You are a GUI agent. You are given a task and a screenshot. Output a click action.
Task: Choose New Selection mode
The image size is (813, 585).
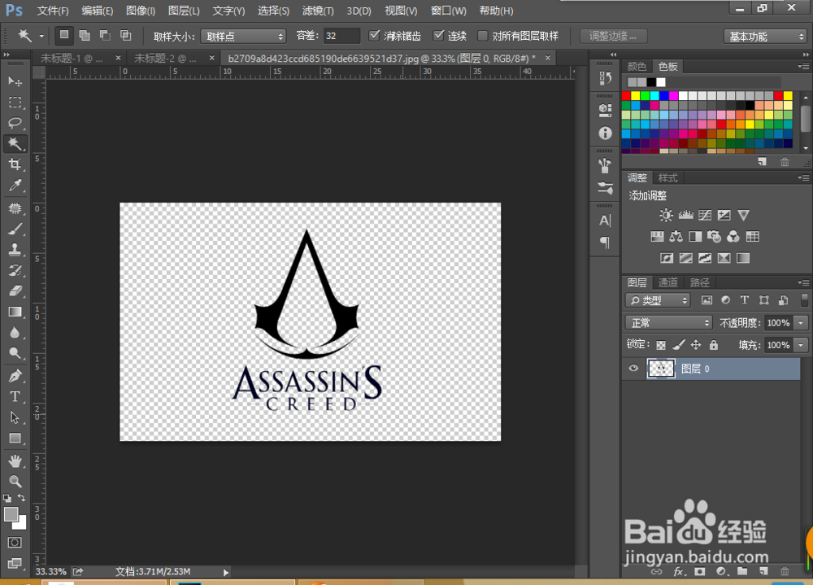[63, 35]
